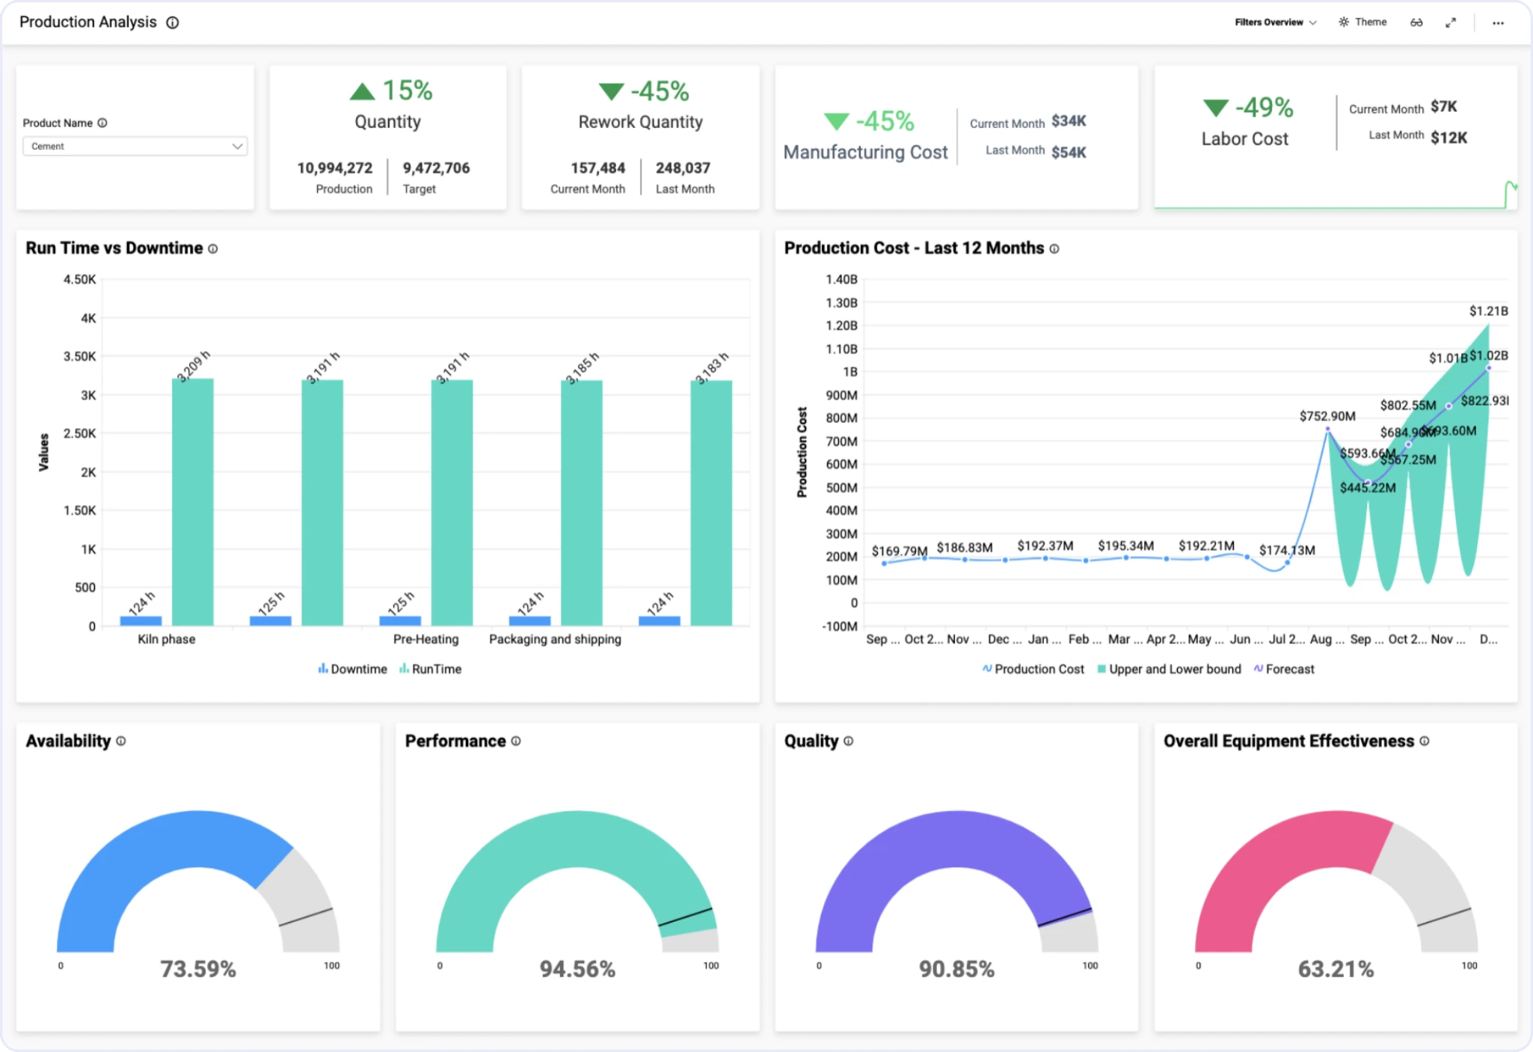Open the three-dot more options menu
Viewport: 1533px width, 1052px height.
1498,23
